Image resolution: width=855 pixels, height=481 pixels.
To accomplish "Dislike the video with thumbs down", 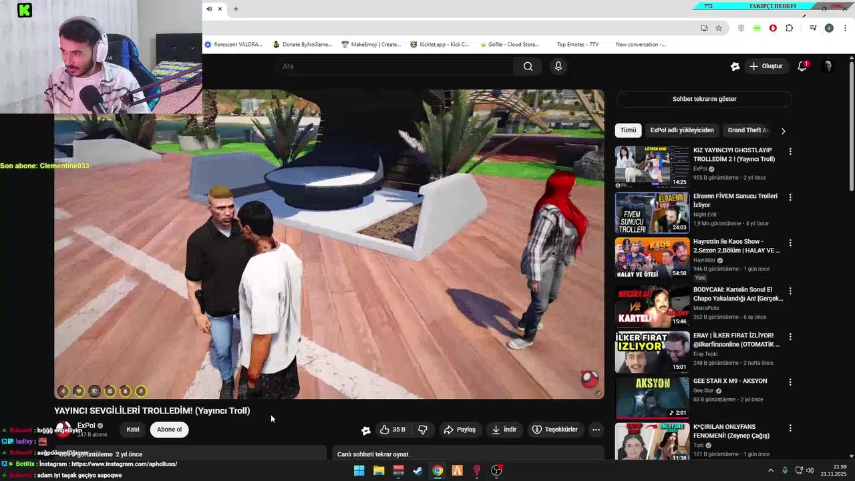I will pos(422,430).
